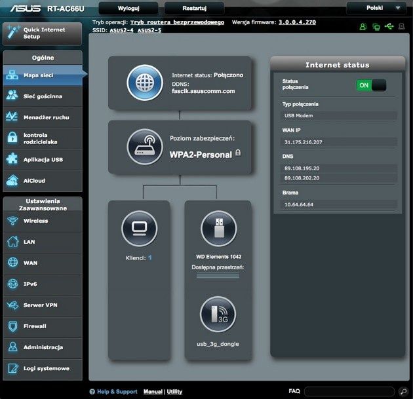Click the Logi systemowe notepad icon

12,368
